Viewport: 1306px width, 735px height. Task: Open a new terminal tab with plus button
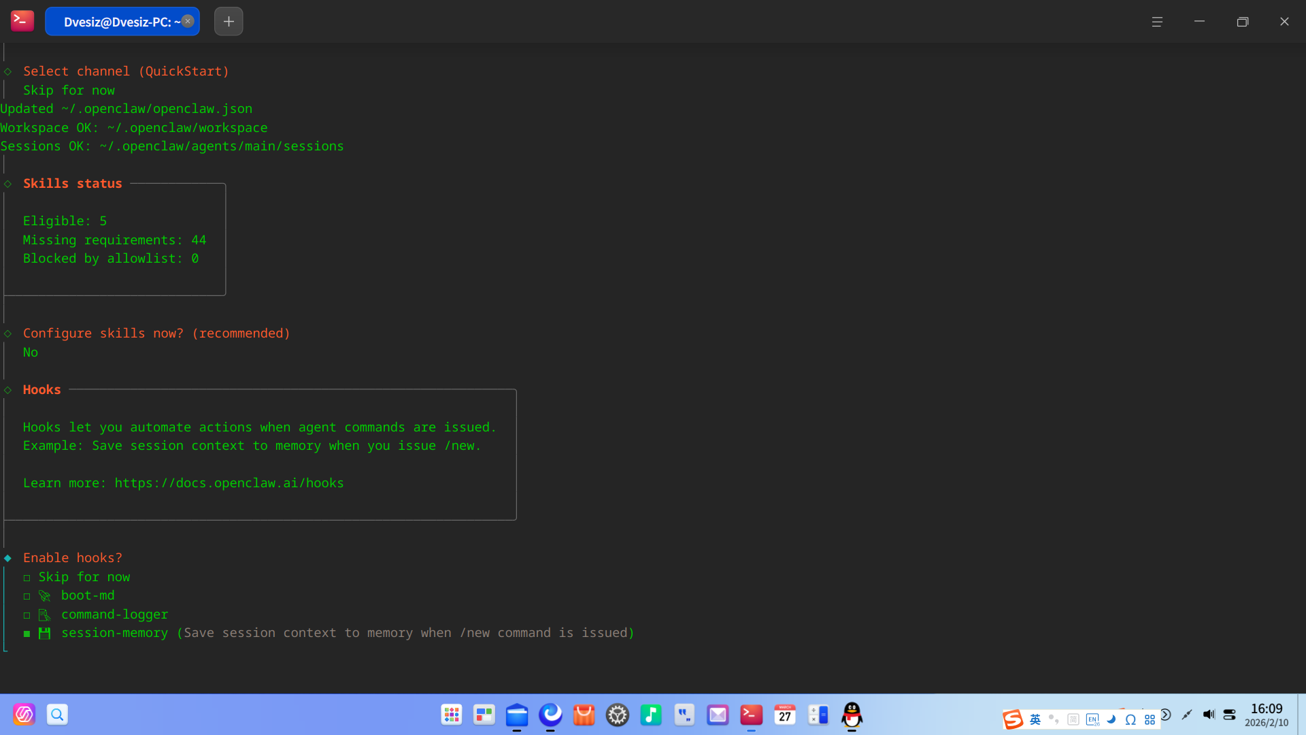228,21
